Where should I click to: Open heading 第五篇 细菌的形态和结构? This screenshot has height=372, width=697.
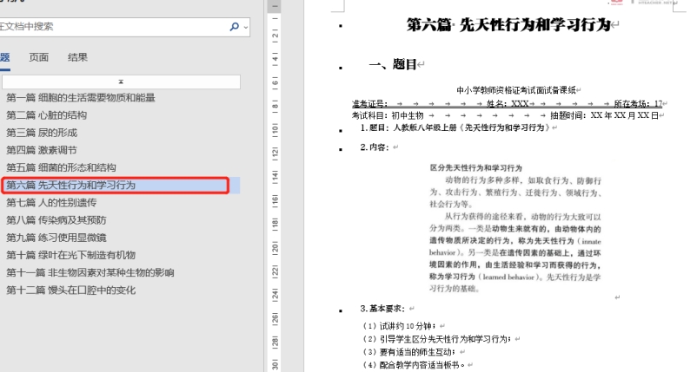[61, 167]
